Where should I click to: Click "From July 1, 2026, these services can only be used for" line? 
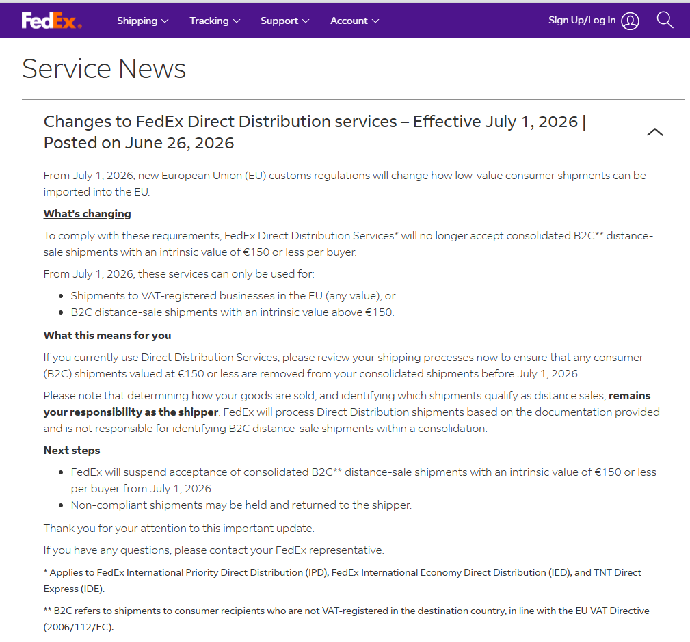(178, 274)
